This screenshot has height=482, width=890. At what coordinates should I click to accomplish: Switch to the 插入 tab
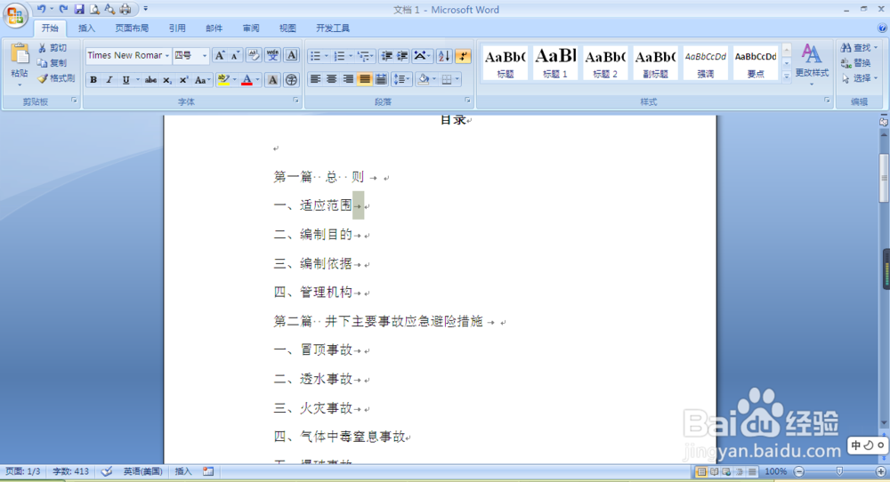(86, 28)
